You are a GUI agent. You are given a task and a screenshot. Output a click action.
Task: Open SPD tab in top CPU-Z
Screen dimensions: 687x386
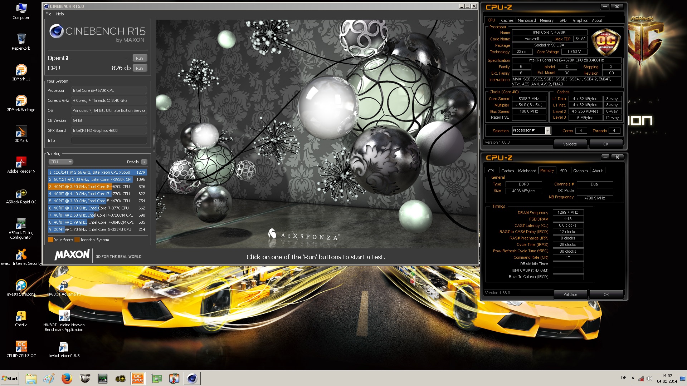coord(563,20)
